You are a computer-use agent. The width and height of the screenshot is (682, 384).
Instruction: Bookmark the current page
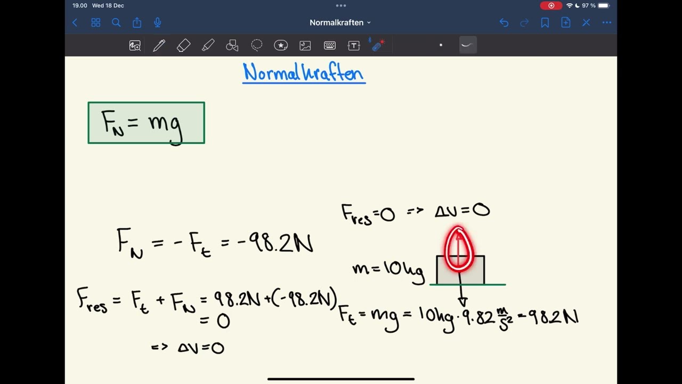pyautogui.click(x=545, y=22)
